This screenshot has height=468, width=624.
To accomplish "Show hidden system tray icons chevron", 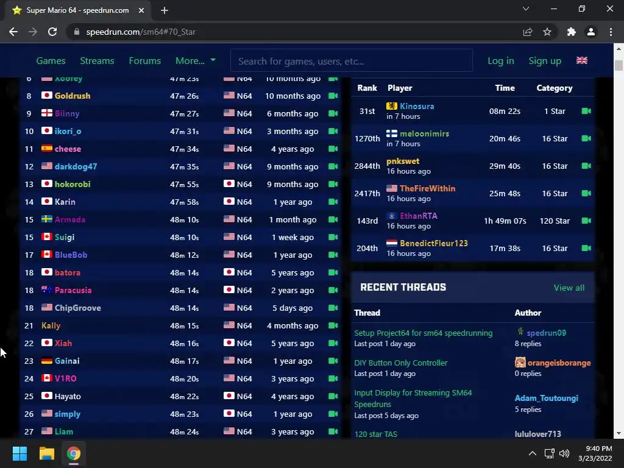I will point(533,453).
